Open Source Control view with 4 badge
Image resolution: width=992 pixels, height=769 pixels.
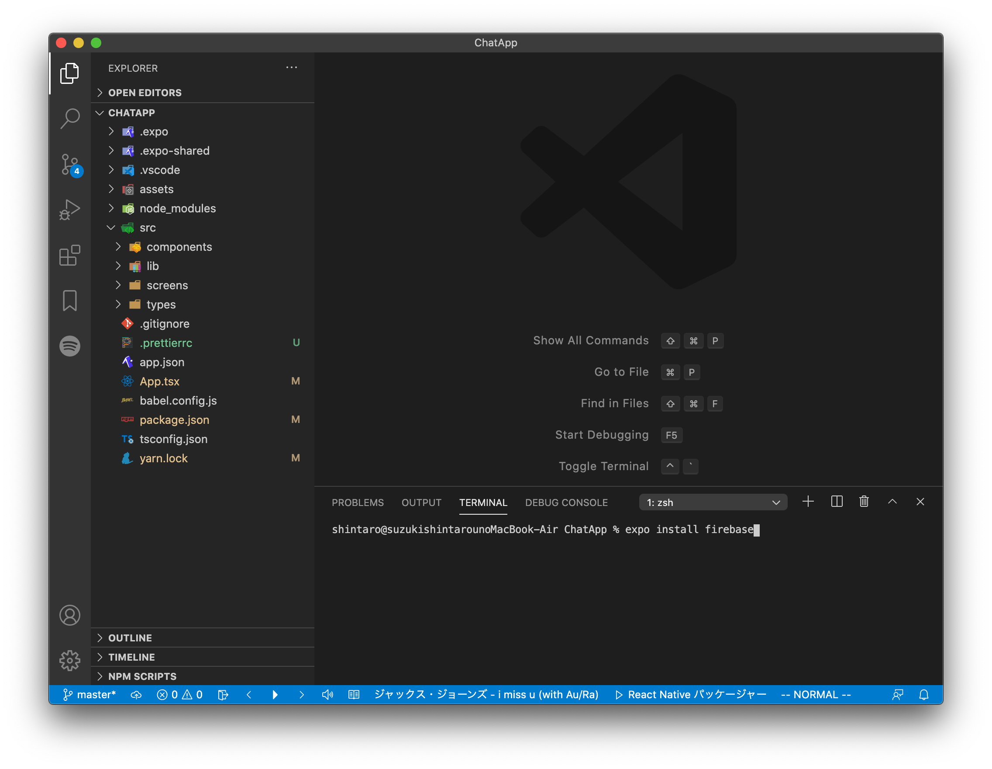(x=70, y=165)
